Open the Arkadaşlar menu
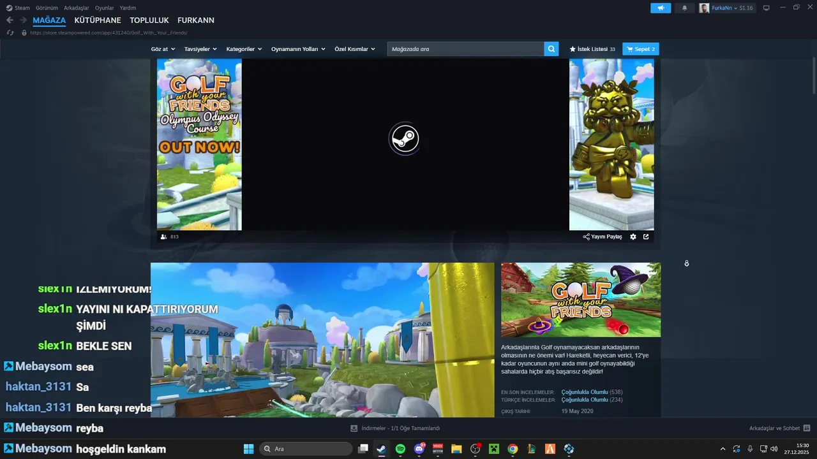This screenshot has height=459, width=817. pyautogui.click(x=77, y=8)
